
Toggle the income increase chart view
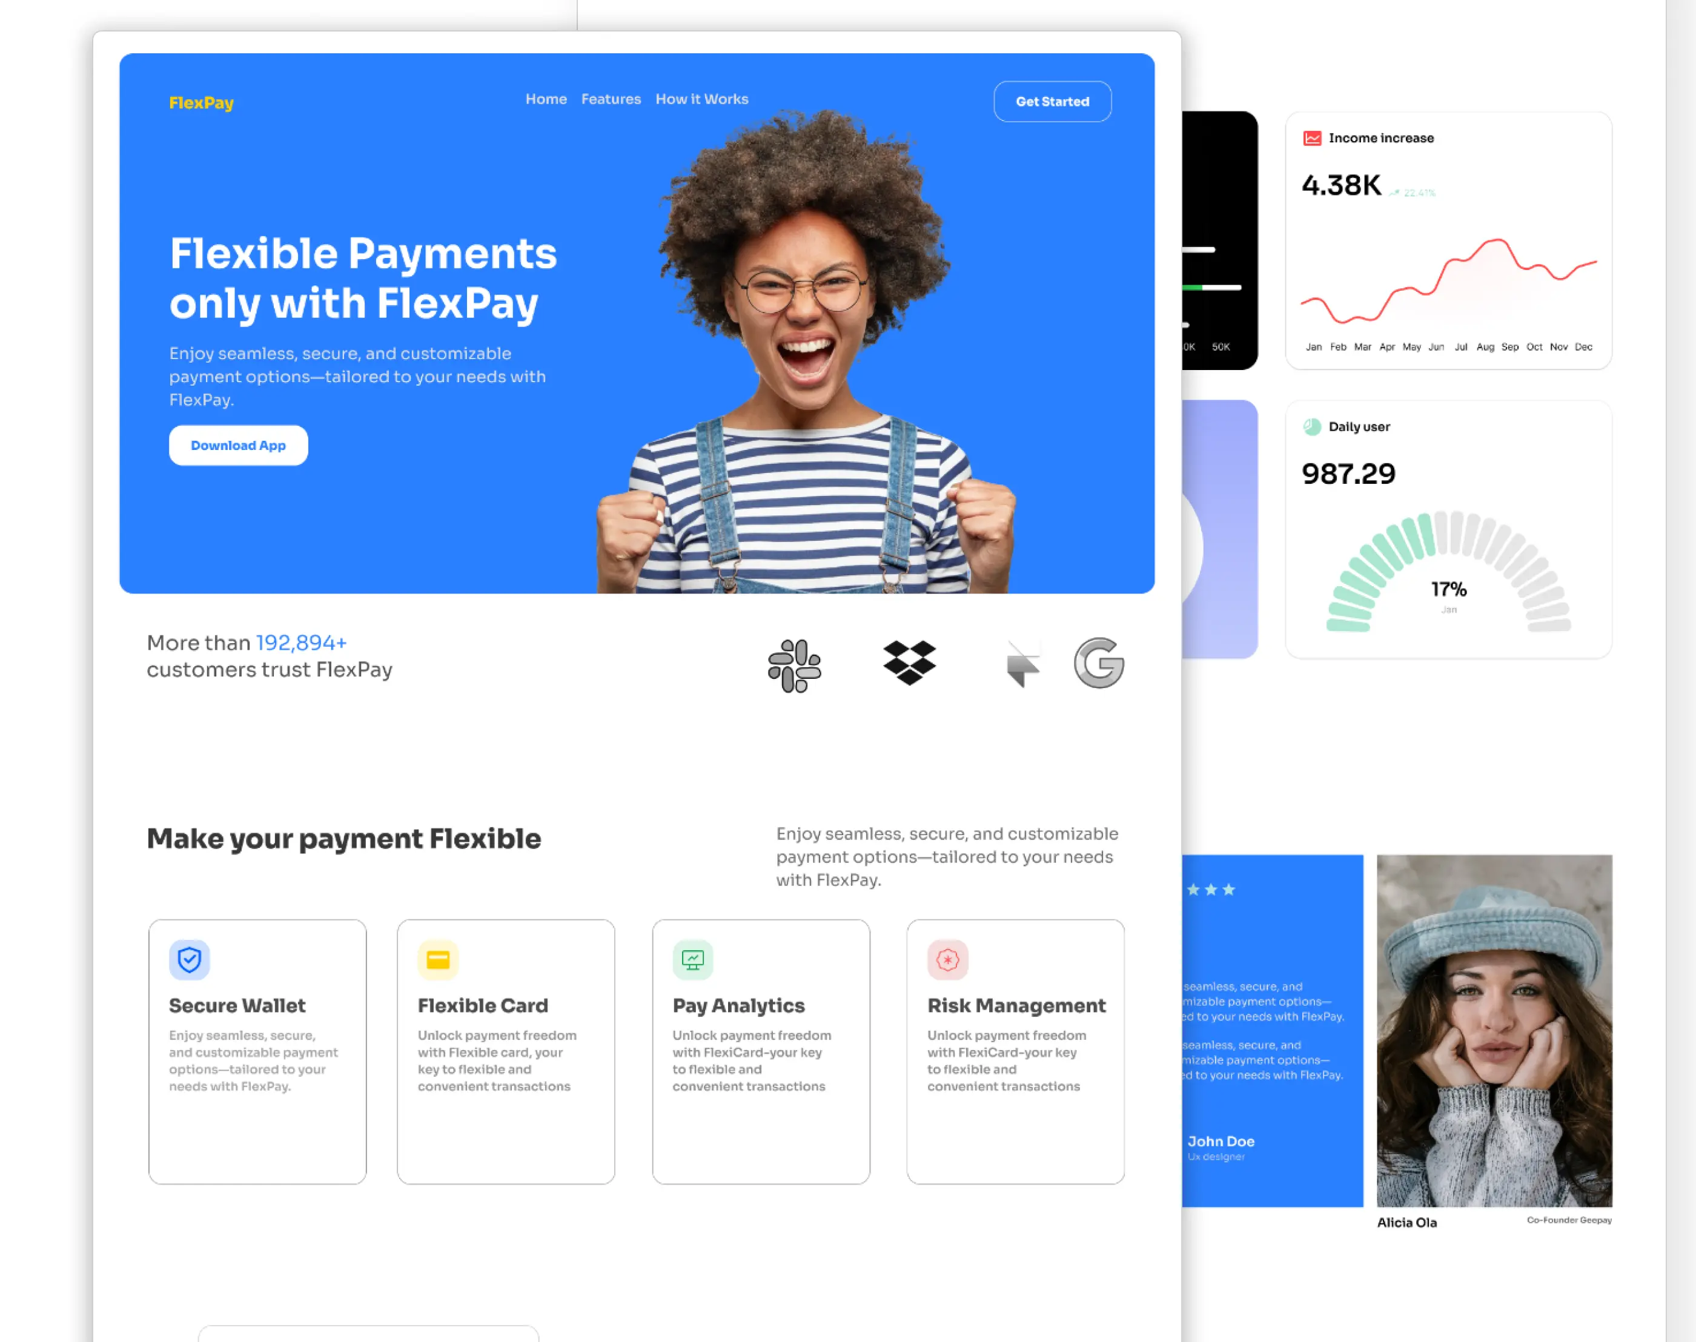coord(1312,137)
